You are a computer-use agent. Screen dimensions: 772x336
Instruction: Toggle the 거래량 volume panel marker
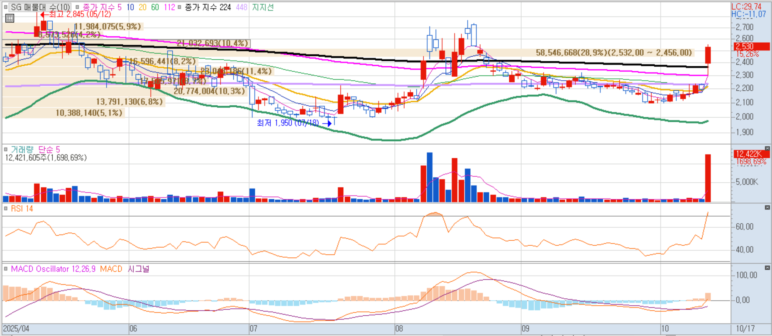click(6, 149)
